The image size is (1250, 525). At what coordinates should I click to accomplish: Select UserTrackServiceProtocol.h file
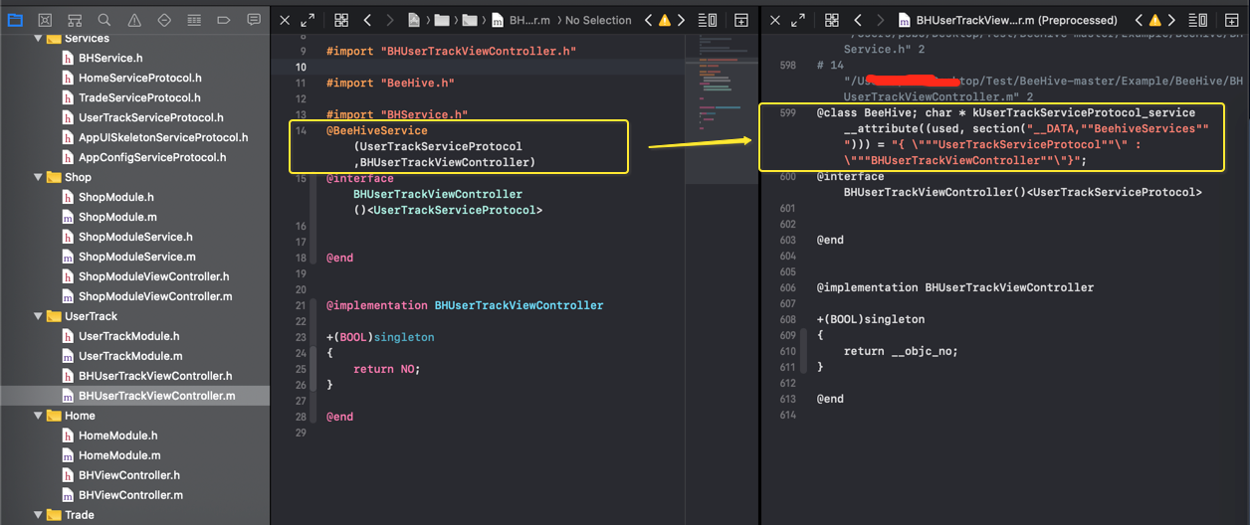pyautogui.click(x=151, y=117)
